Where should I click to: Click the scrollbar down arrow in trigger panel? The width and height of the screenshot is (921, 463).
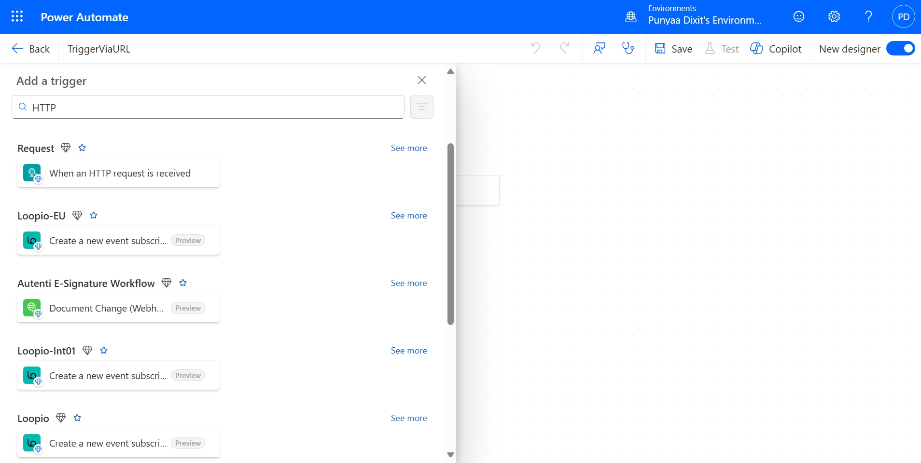click(x=450, y=454)
